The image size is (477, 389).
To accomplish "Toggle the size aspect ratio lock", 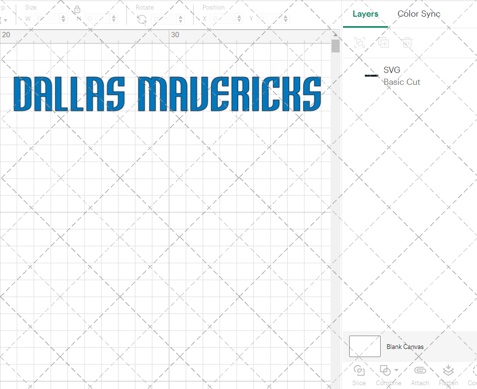I will (77, 10).
